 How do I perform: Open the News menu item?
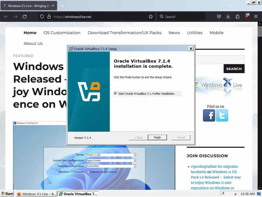(174, 33)
